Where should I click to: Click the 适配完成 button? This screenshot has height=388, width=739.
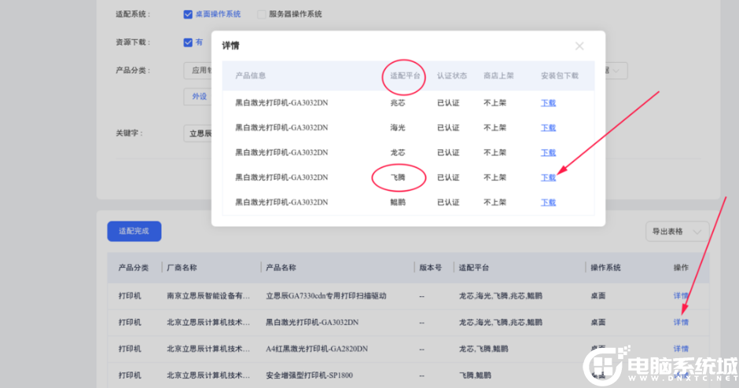click(134, 231)
